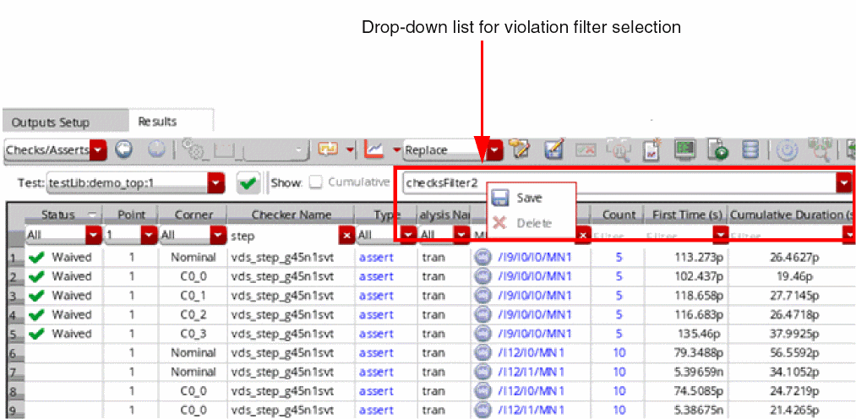Click the notepad with pencil icon
Image resolution: width=856 pixels, height=419 pixels.
click(521, 150)
